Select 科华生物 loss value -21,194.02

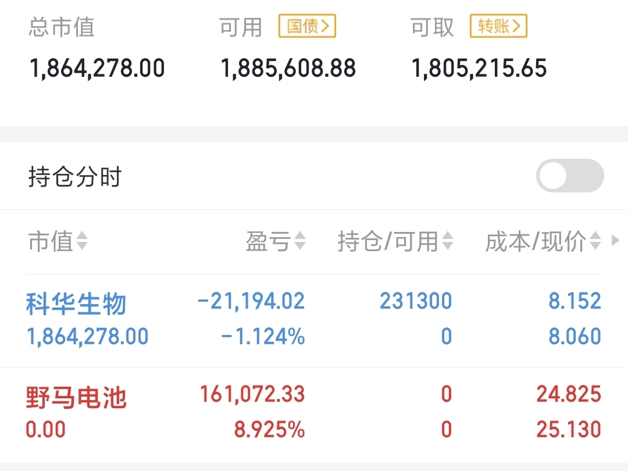[251, 301]
